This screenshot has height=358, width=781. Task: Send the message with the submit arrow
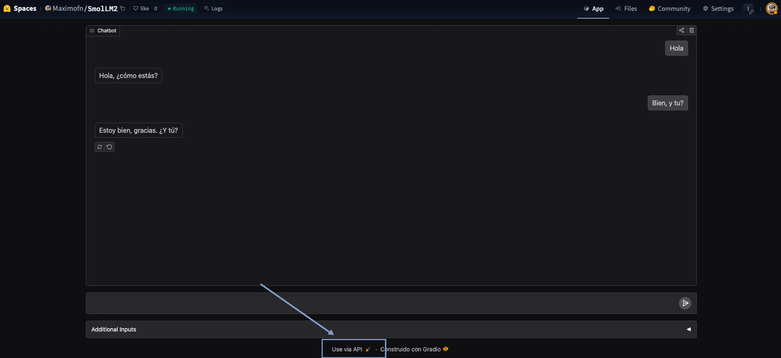coord(685,303)
